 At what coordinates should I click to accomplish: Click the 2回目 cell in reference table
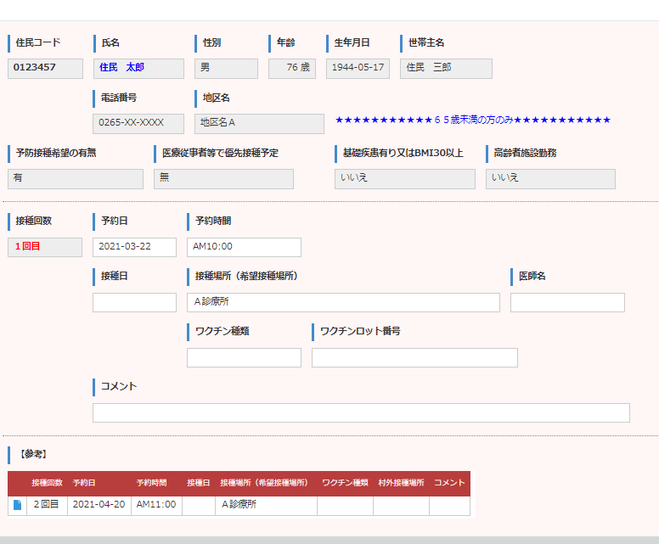pyautogui.click(x=47, y=505)
